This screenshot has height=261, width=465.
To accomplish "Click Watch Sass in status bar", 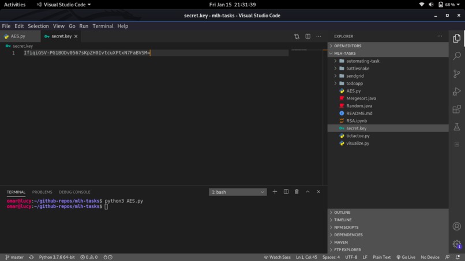I will [x=277, y=257].
